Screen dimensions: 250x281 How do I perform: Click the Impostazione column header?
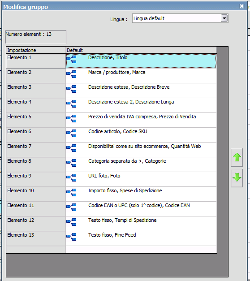[36, 50]
